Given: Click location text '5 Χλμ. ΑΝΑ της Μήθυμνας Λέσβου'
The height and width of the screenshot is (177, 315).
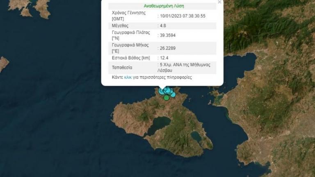Looking at the screenshot, I should pyautogui.click(x=184, y=68).
